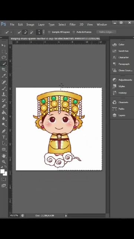Choose New Selection mode in options bar
This screenshot has width=134, height=239.
coord(19,32)
